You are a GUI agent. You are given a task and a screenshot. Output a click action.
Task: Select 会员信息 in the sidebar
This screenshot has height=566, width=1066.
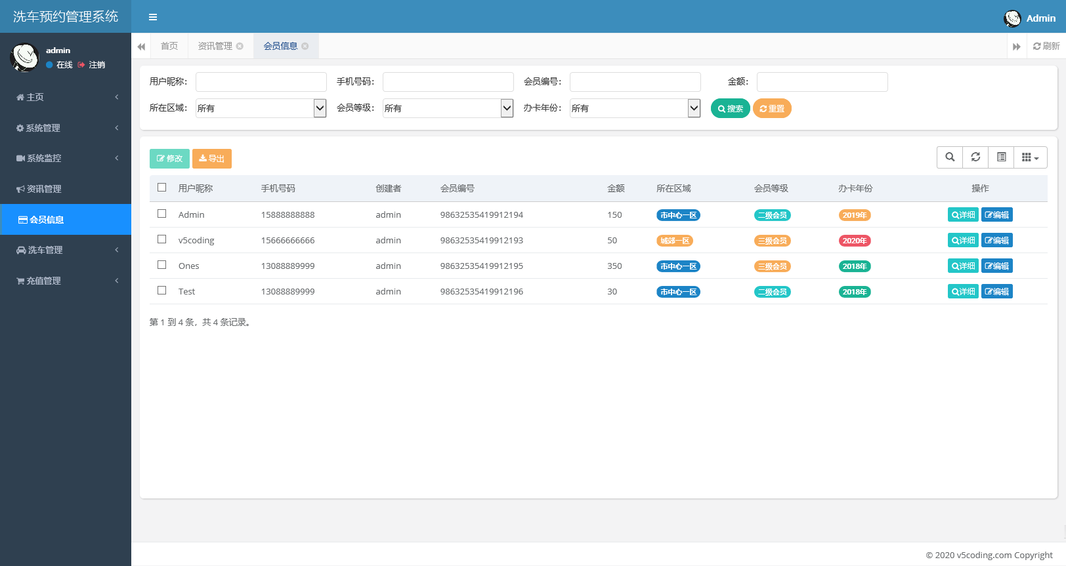[66, 220]
